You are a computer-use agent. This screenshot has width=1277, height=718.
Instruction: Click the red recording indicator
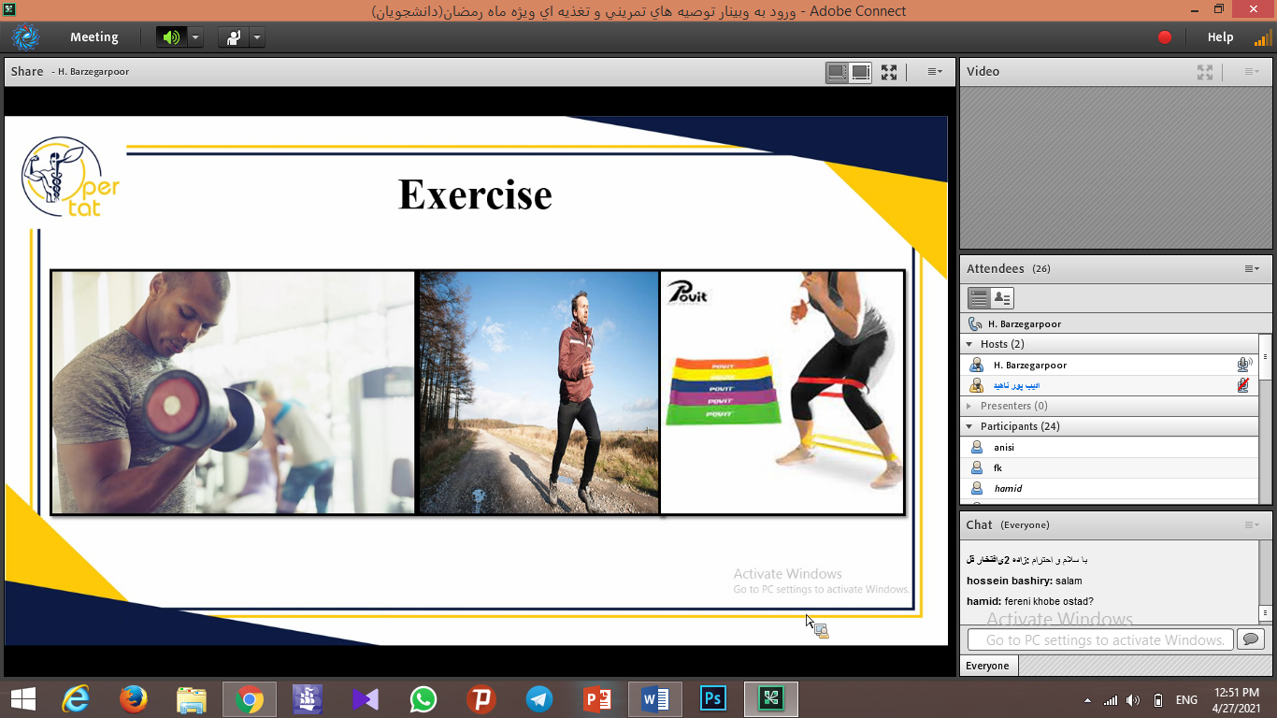coord(1165,37)
